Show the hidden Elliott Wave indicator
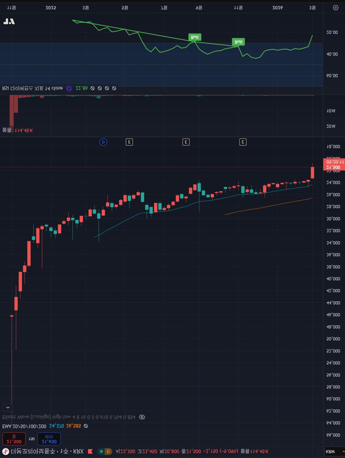 point(142,417)
